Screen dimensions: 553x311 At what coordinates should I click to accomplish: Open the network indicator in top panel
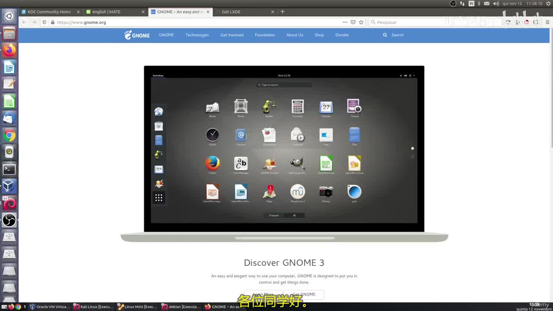462,3
